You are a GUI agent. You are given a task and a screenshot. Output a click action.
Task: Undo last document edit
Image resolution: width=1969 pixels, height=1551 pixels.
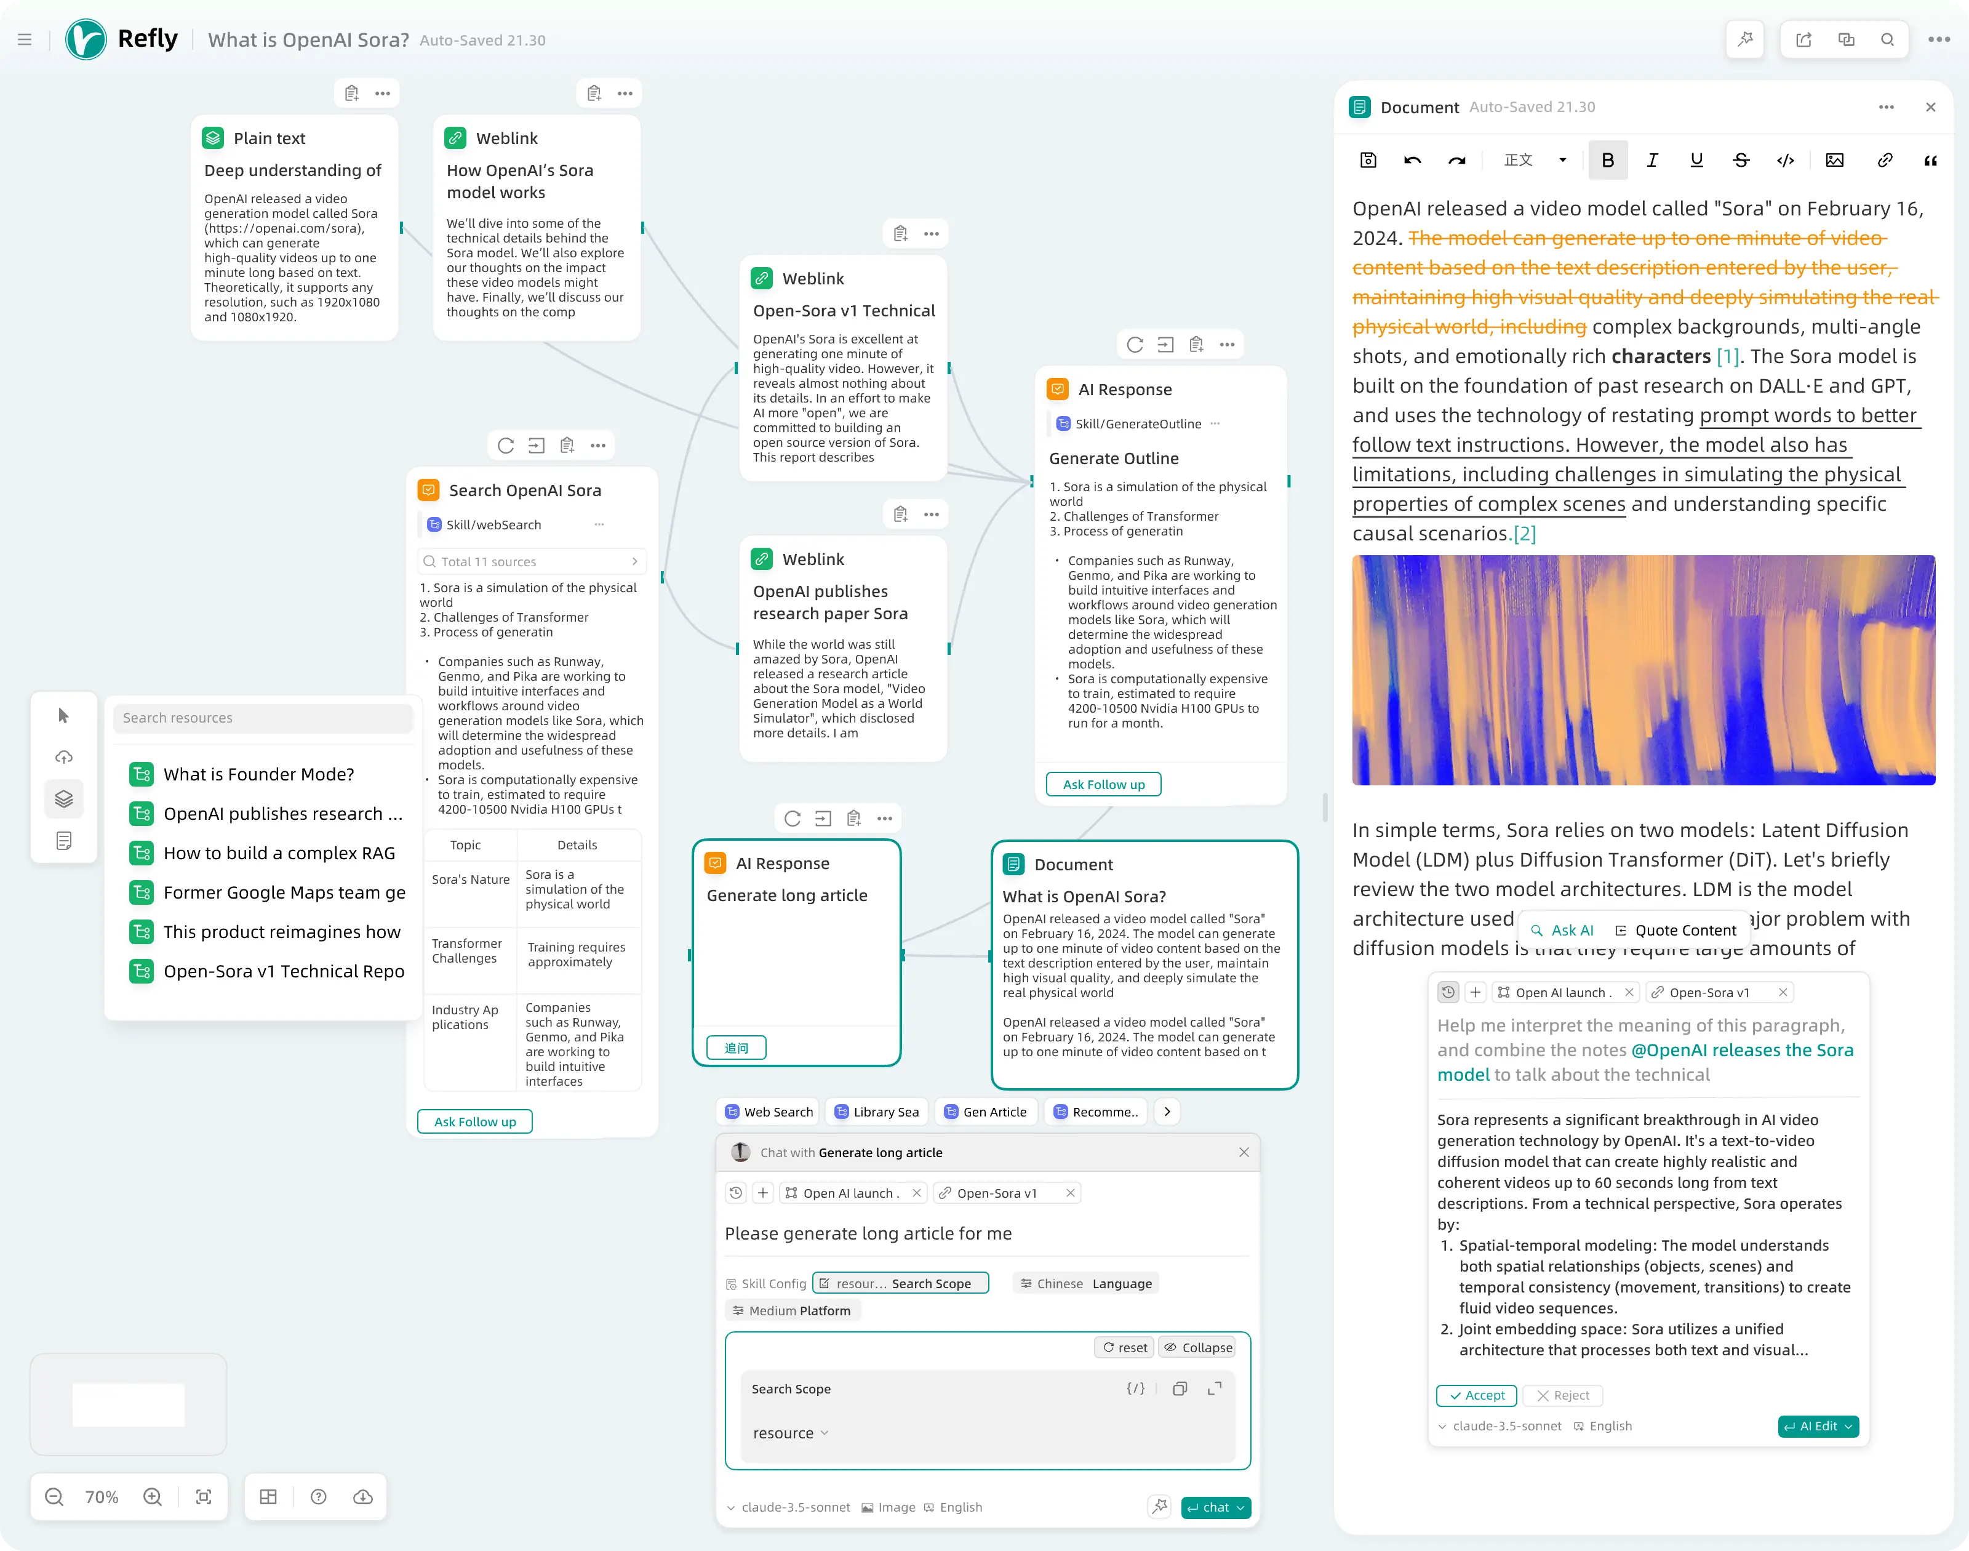point(1413,161)
